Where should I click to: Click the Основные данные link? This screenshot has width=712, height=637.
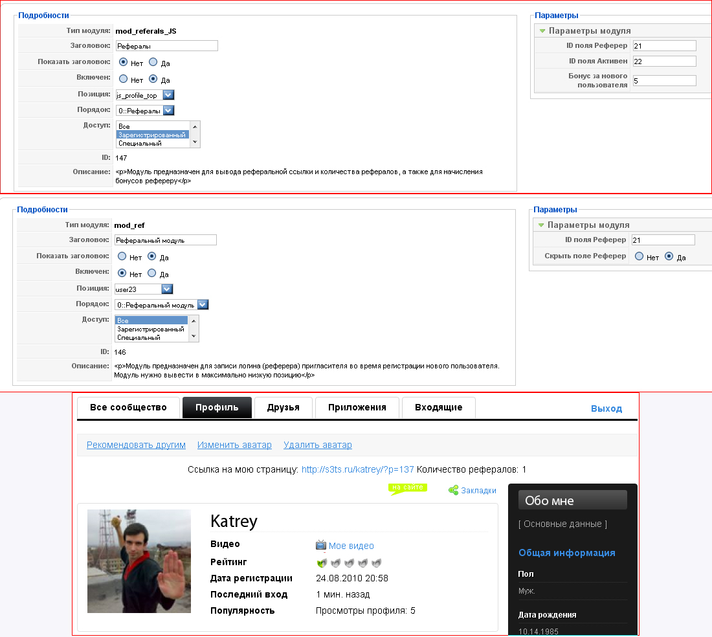pyautogui.click(x=562, y=524)
